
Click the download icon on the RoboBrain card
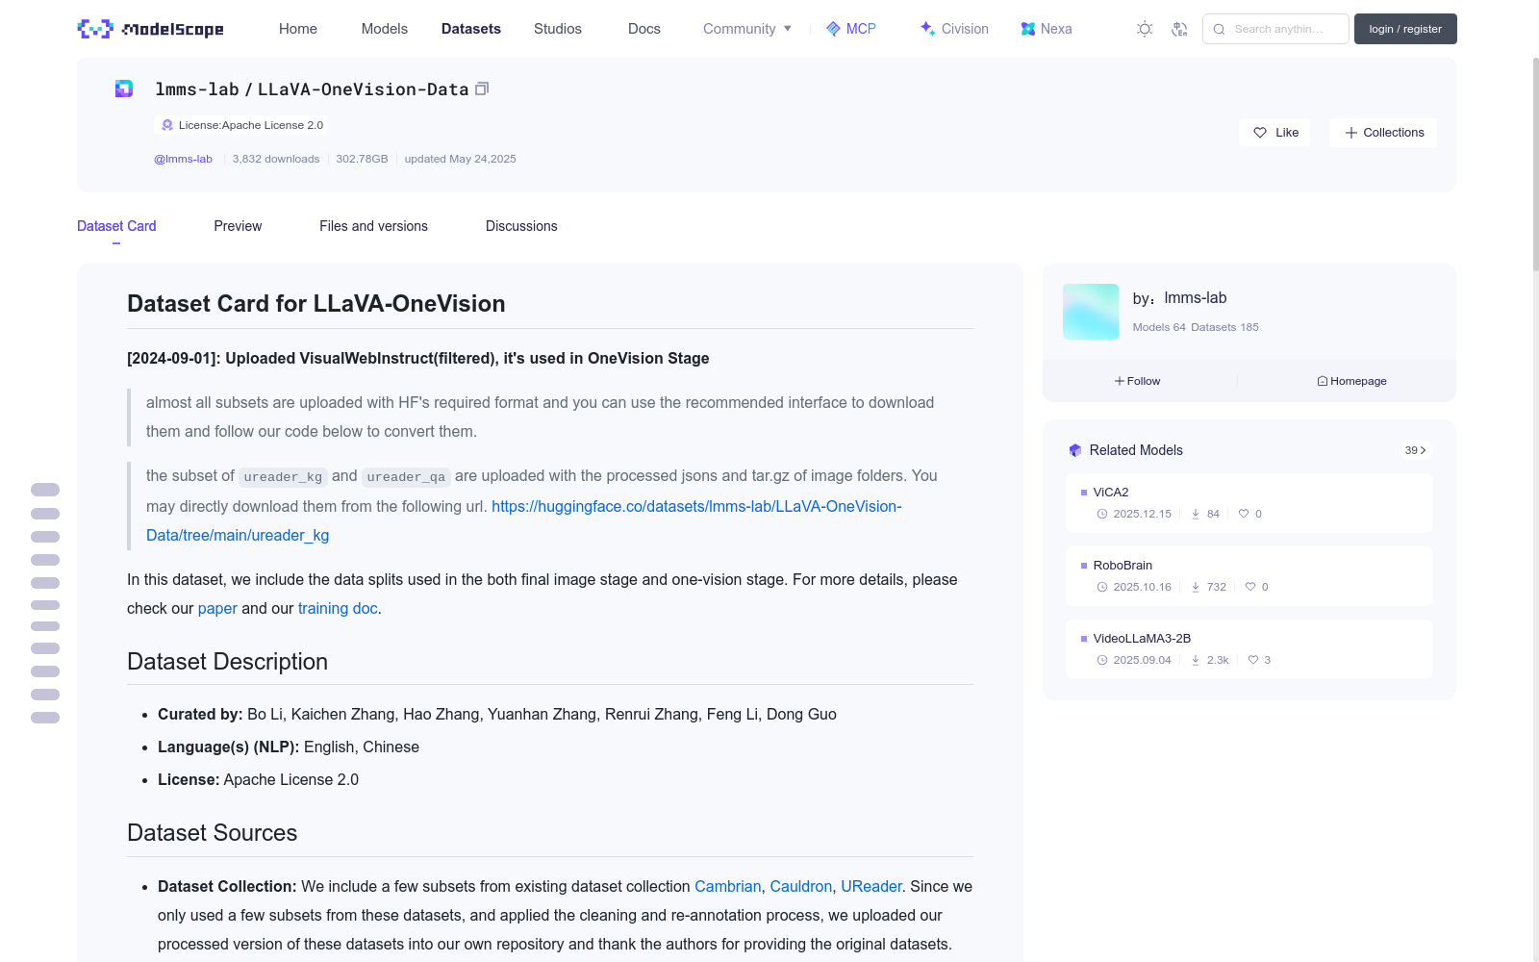point(1196,587)
